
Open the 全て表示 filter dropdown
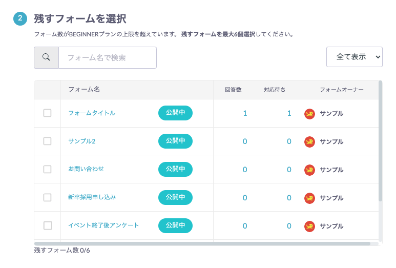[x=355, y=57]
